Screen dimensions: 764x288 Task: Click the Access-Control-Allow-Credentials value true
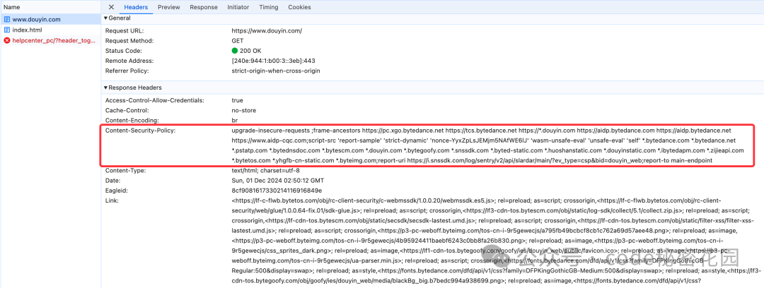coord(237,100)
